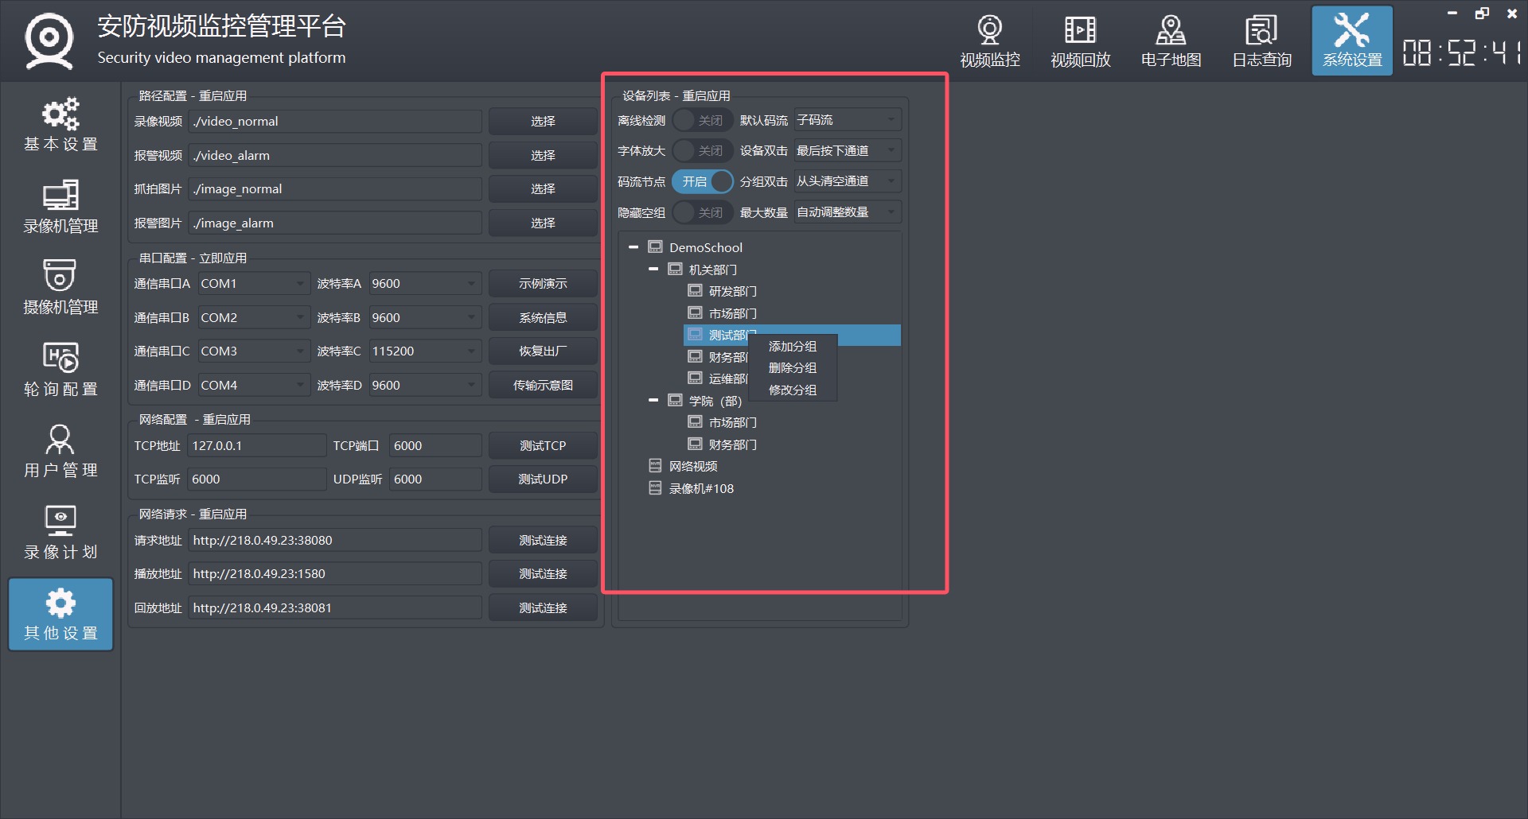Viewport: 1528px width, 819px height.
Task: Select 基本设置 in the sidebar
Action: pos(60,125)
